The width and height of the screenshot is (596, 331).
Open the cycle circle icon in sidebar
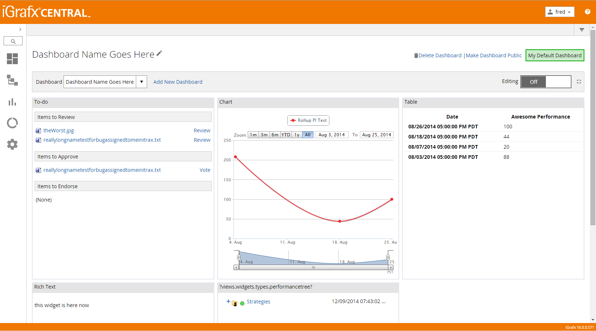(12, 123)
